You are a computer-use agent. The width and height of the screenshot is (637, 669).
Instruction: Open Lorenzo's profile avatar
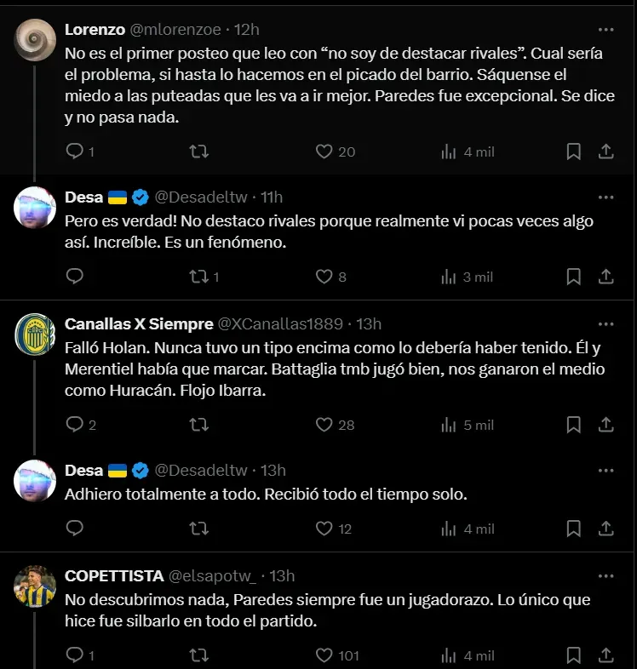point(36,40)
